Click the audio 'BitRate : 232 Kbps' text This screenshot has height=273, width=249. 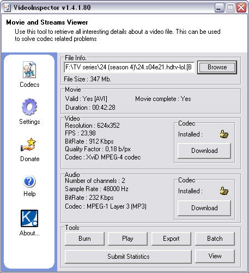coord(89,198)
